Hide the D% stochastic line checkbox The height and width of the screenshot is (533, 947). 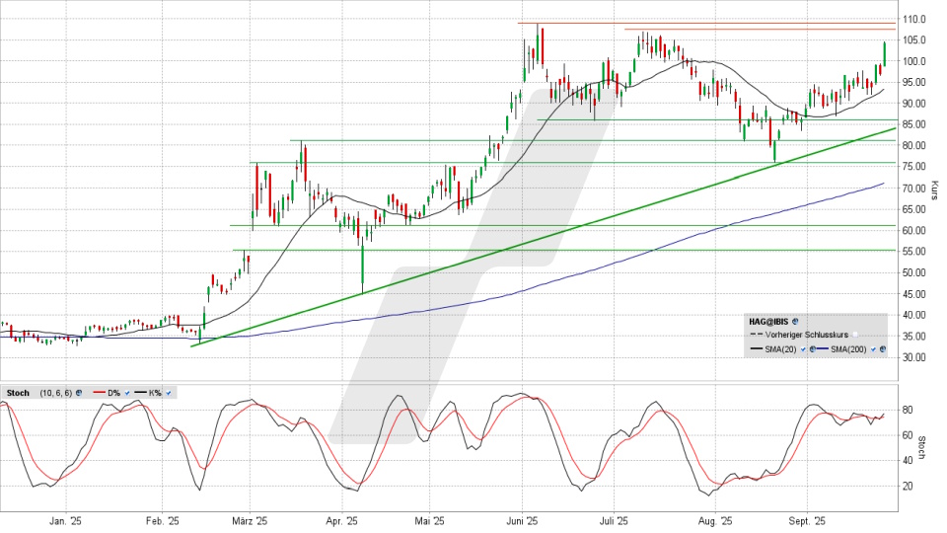[126, 393]
